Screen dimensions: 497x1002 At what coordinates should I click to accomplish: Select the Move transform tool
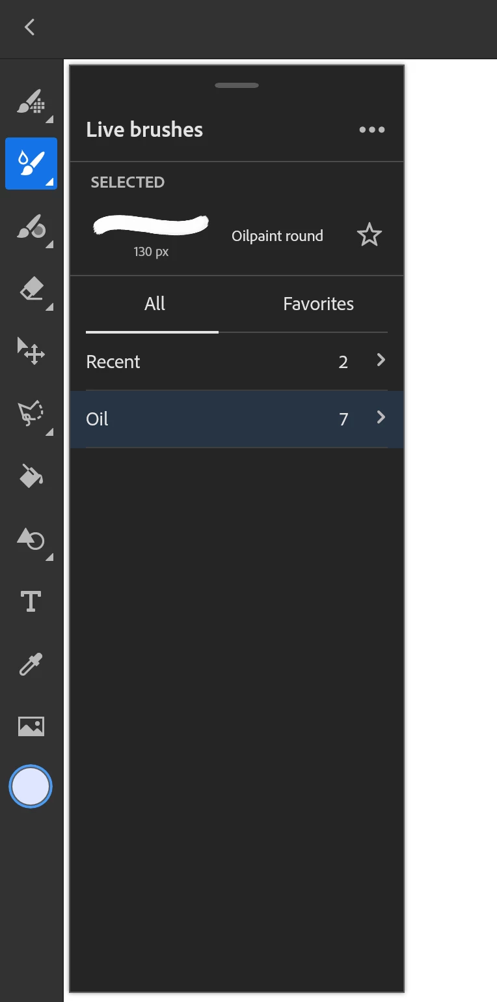(x=31, y=351)
